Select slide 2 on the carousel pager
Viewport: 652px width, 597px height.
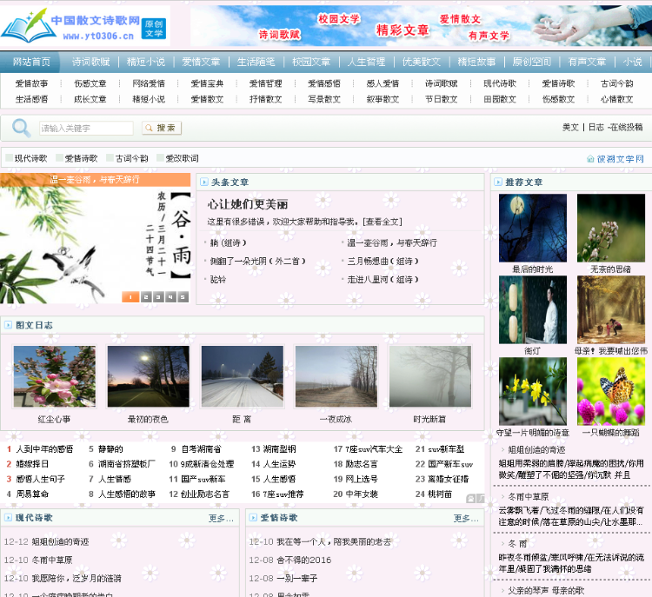tap(145, 297)
